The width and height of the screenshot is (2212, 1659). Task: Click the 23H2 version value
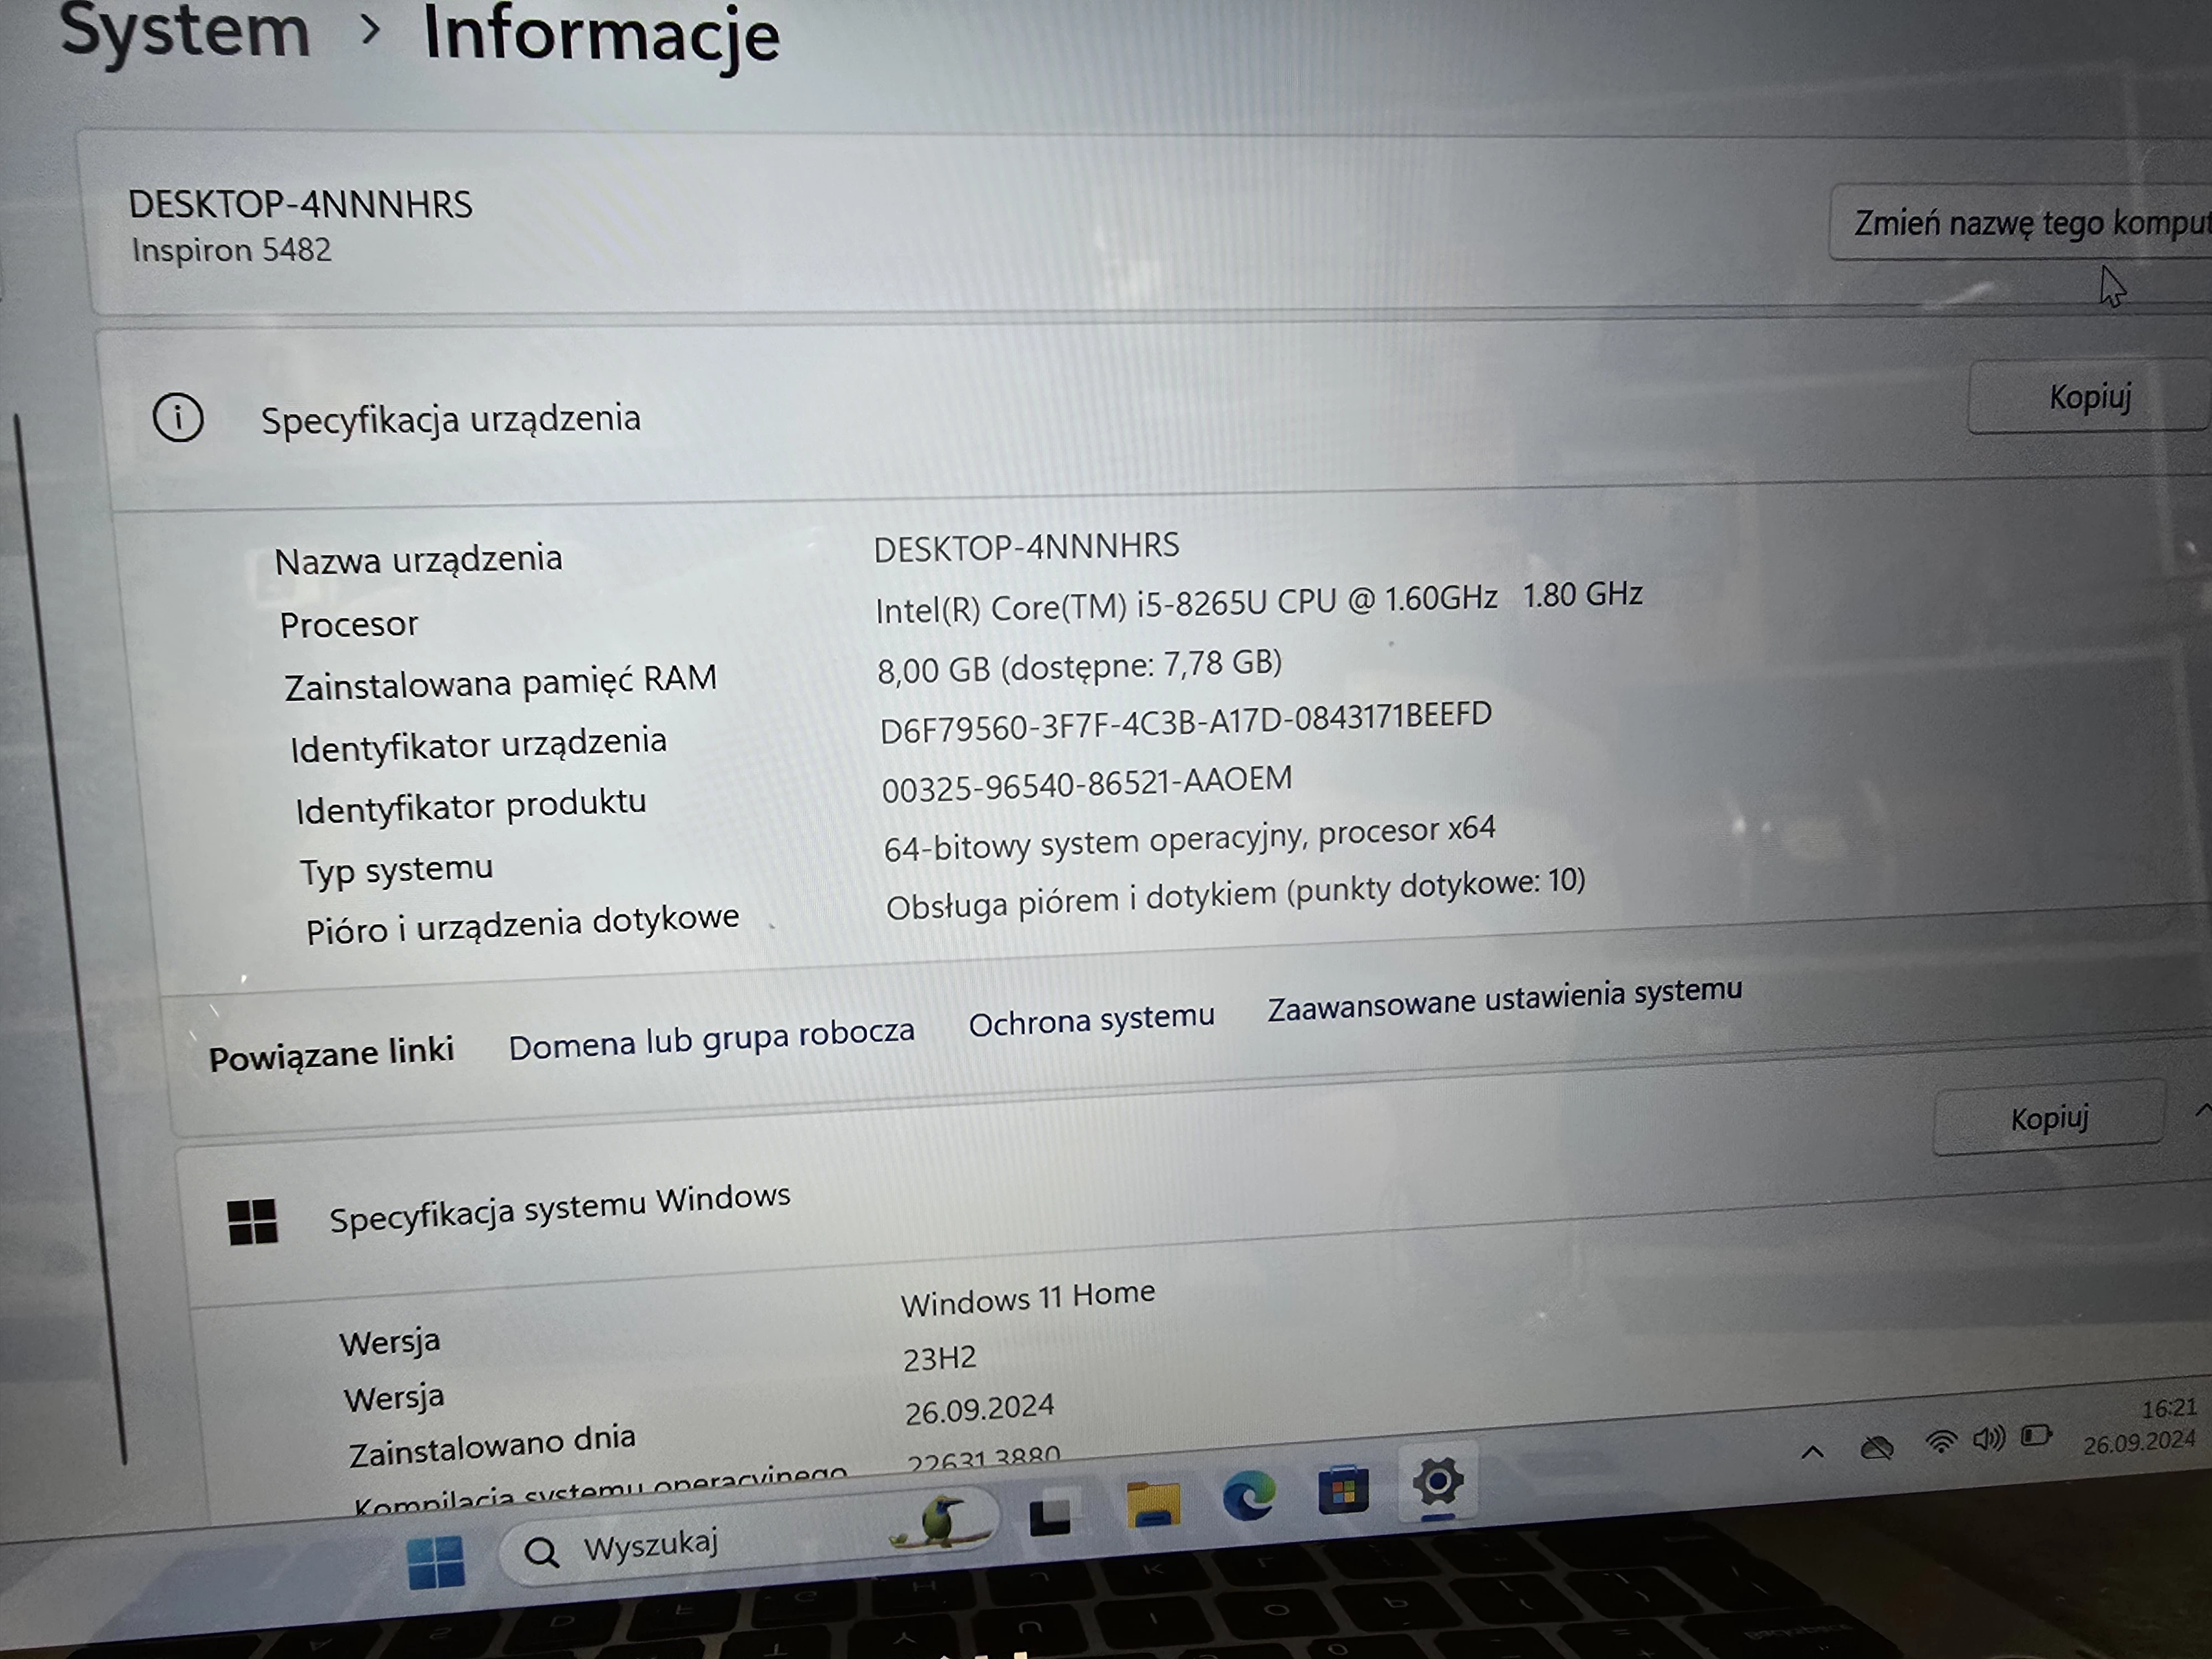pos(939,1359)
